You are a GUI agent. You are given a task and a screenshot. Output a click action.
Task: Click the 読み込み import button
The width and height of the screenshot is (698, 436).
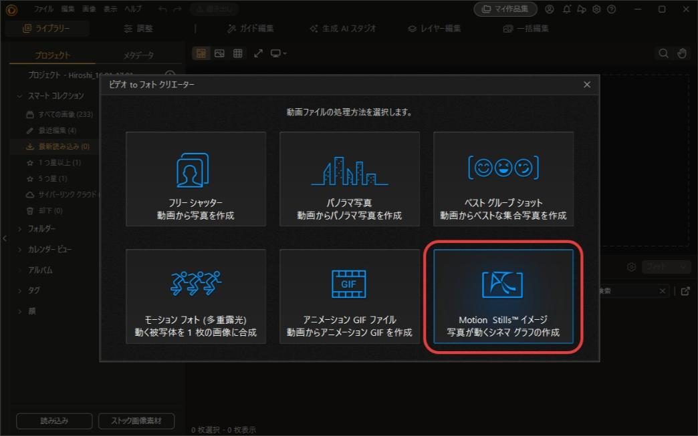[53, 421]
